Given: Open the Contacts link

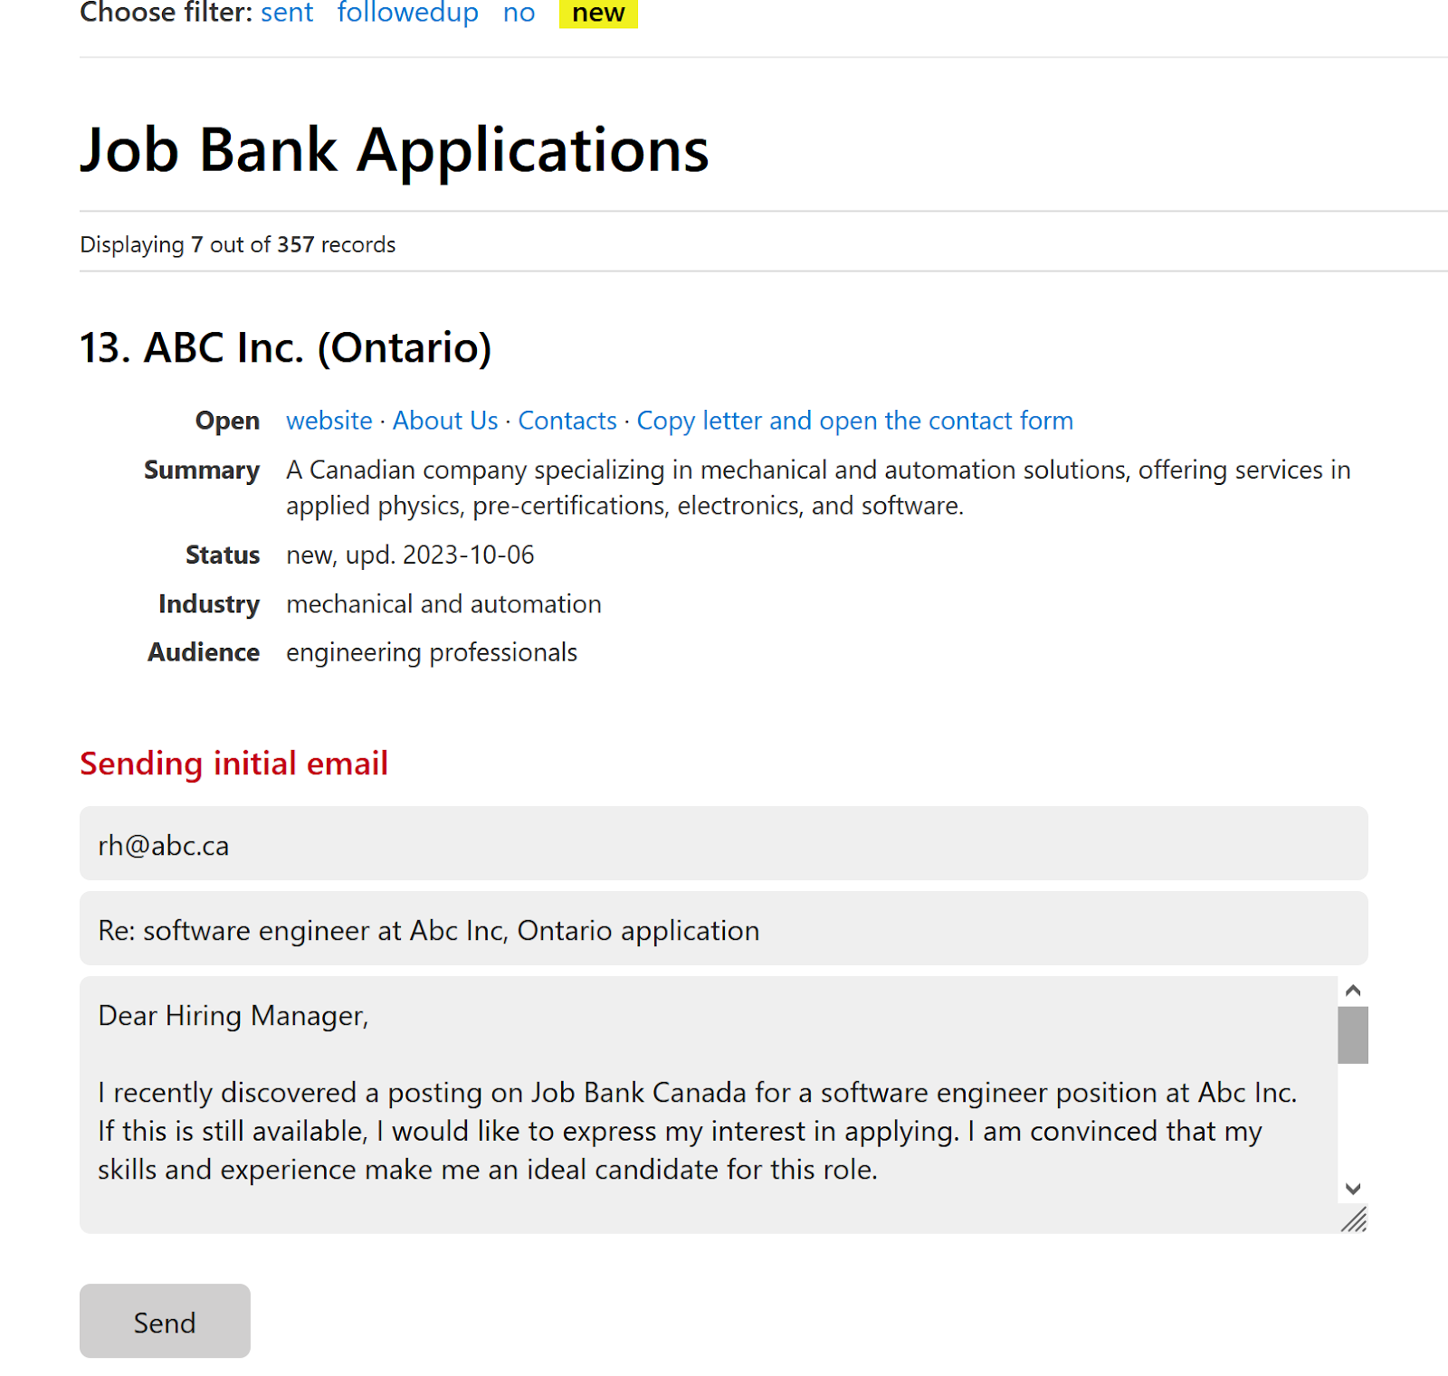Looking at the screenshot, I should pos(567,421).
